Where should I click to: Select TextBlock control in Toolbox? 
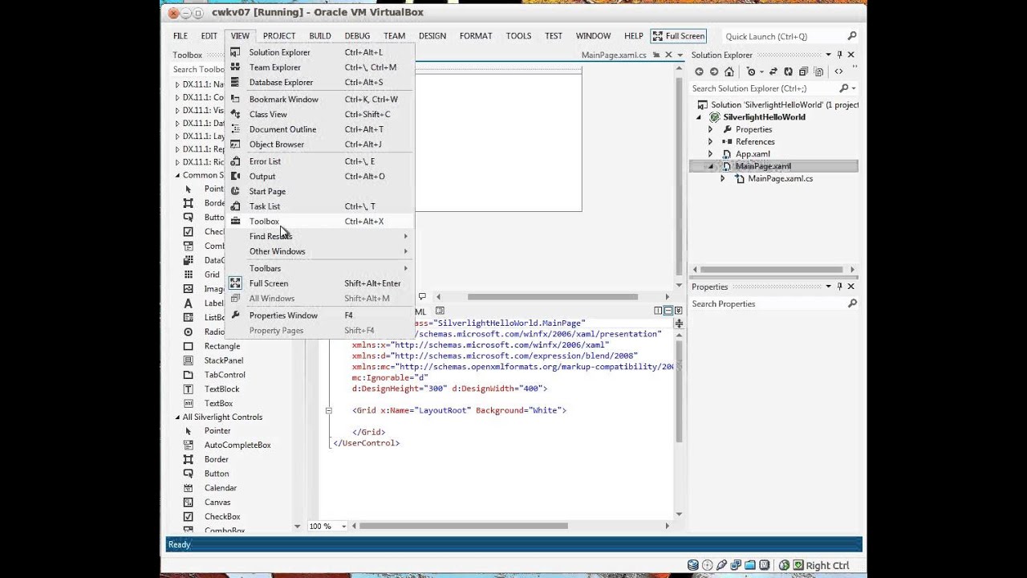pos(221,389)
